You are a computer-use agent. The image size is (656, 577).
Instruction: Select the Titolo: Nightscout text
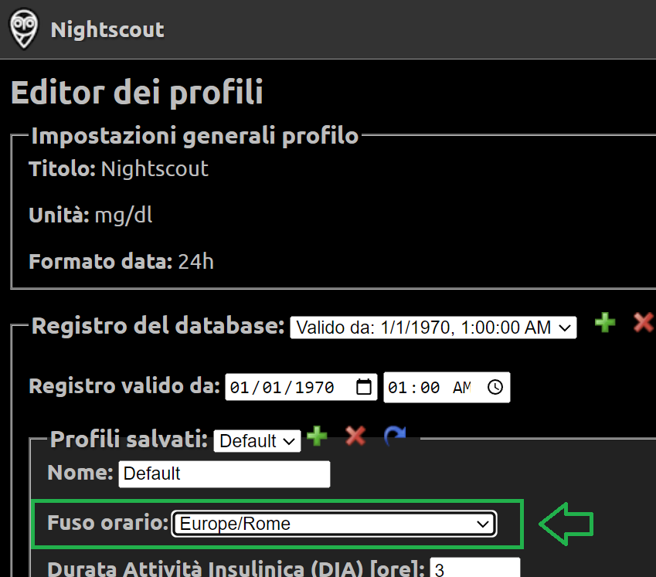pyautogui.click(x=118, y=169)
